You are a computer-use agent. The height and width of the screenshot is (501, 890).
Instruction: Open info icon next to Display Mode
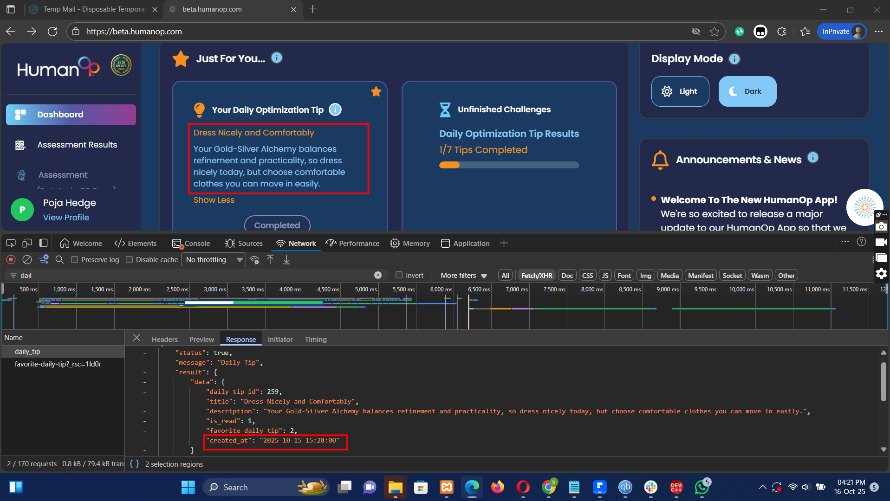pos(734,59)
